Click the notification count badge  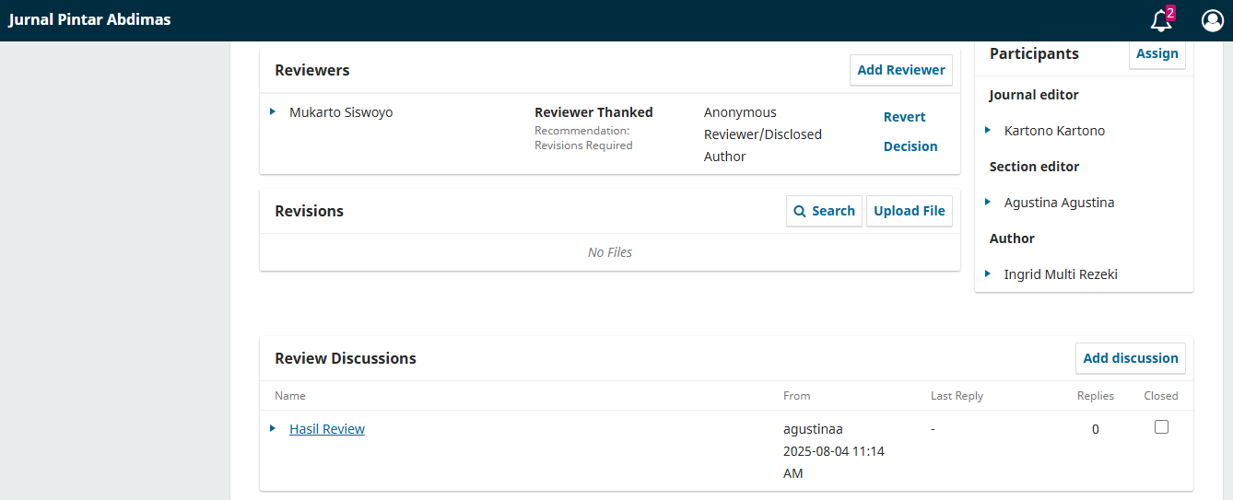(1170, 13)
